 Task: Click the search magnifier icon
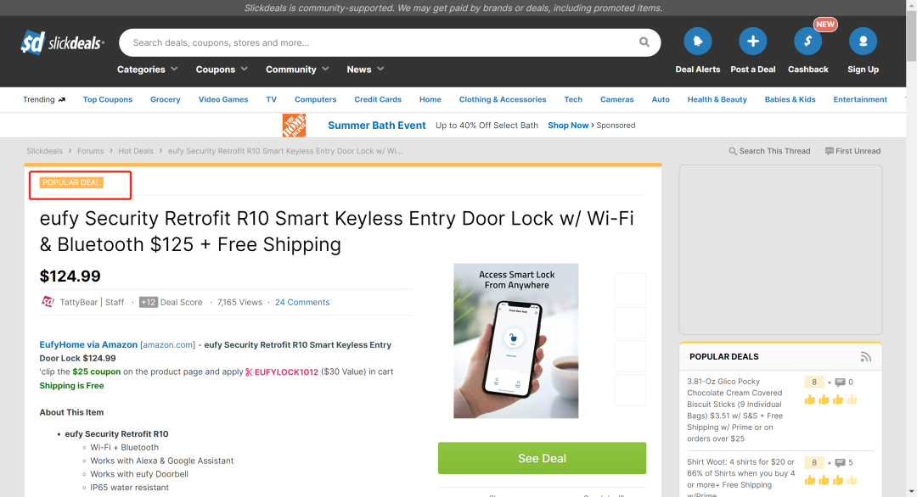pos(644,42)
